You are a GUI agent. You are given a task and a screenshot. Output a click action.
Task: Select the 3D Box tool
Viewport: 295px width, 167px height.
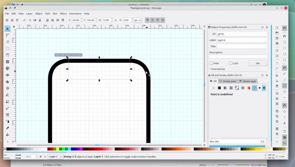(x=8, y=68)
